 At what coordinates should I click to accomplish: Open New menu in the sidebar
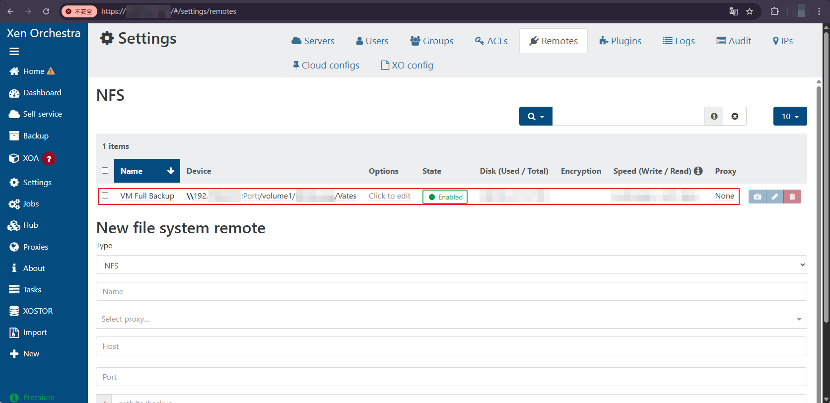[x=24, y=354]
